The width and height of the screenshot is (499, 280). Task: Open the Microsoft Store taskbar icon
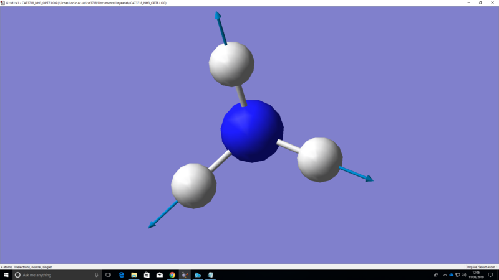[147, 275]
